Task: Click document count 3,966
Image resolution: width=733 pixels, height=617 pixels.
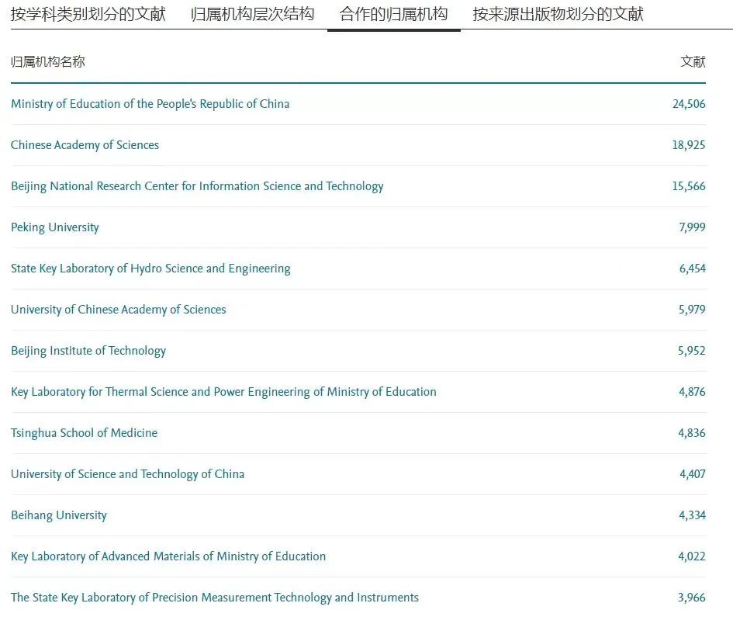Action: 691,598
